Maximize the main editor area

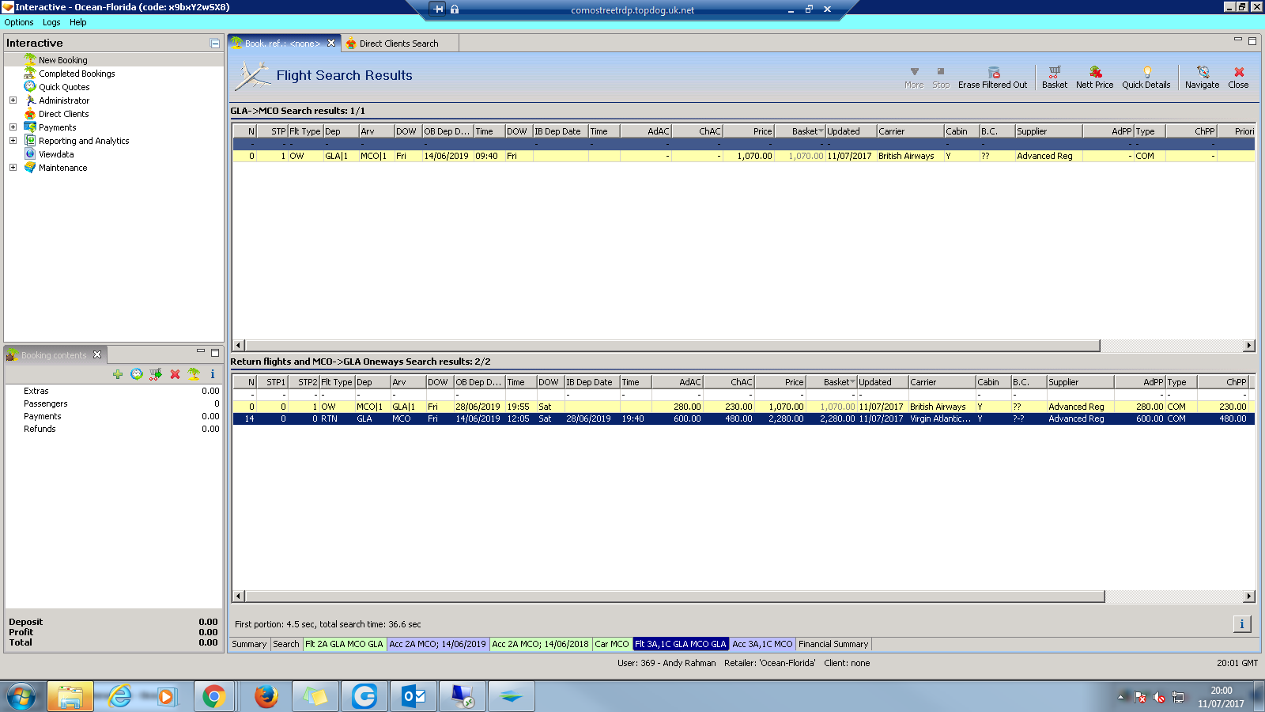(x=1252, y=40)
